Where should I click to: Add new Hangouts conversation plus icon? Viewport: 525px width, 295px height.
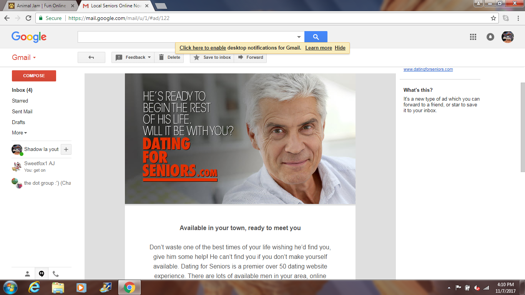[66, 149]
